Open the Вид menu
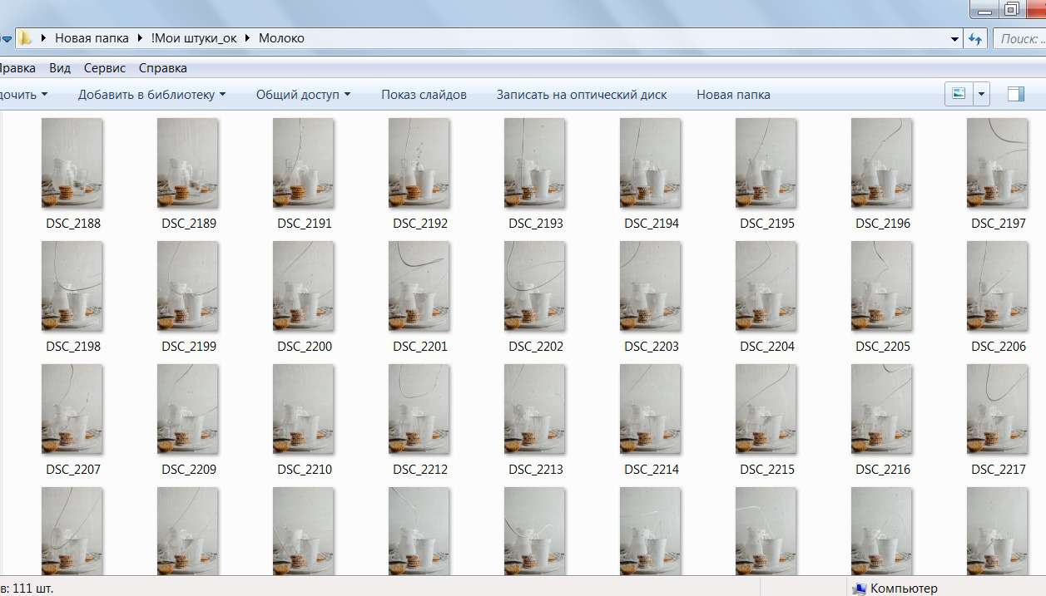 [x=60, y=68]
